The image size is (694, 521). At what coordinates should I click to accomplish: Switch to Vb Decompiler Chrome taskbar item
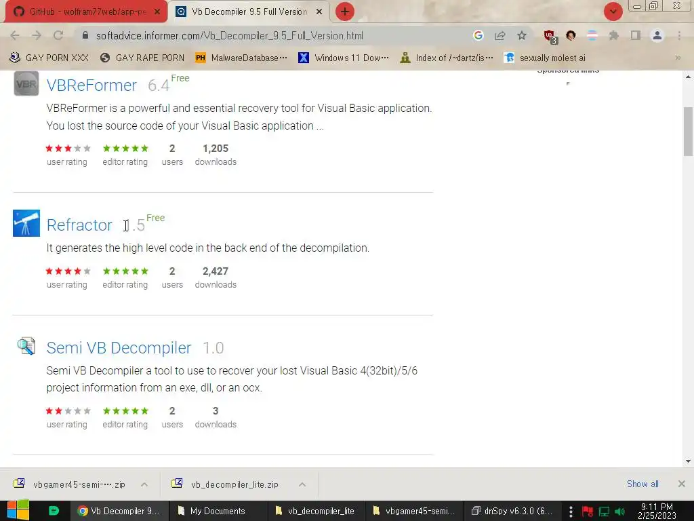(x=119, y=511)
